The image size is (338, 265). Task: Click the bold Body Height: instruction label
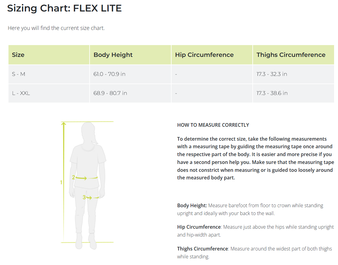click(192, 205)
